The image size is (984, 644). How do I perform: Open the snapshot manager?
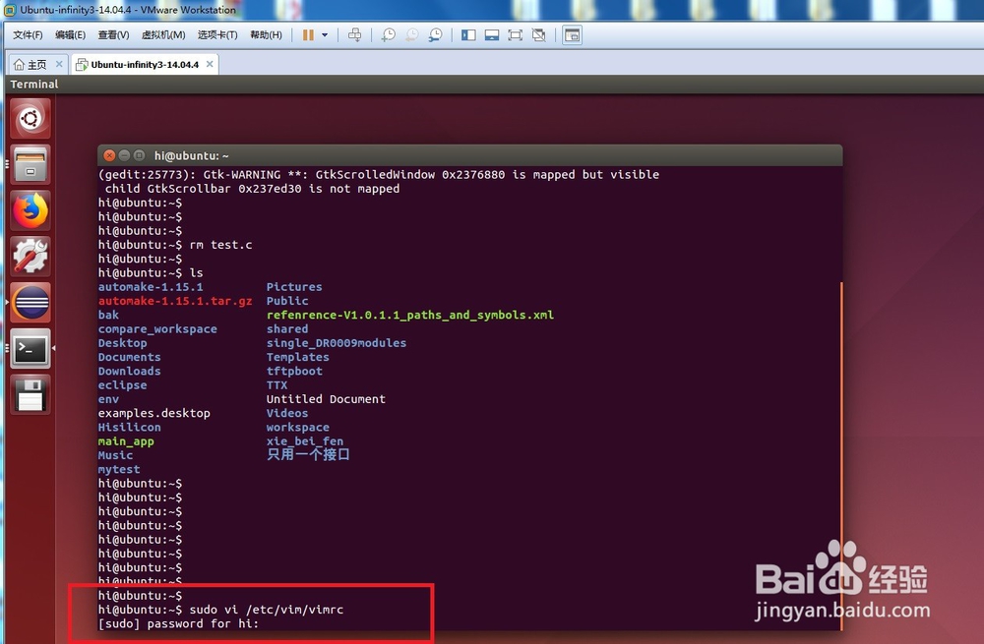(x=436, y=35)
